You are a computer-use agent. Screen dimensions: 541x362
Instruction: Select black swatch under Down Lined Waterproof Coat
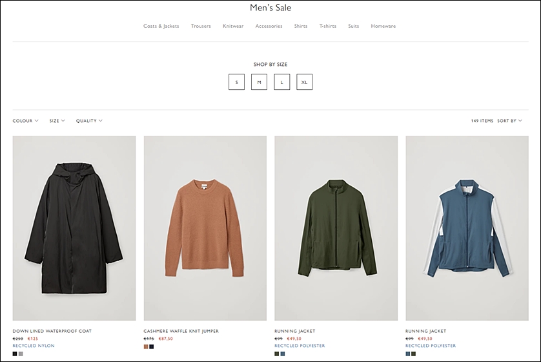[x=15, y=354]
